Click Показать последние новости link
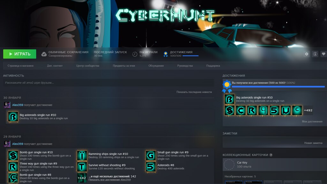Image resolution: width=327 pixels, height=184 pixels. (194, 92)
